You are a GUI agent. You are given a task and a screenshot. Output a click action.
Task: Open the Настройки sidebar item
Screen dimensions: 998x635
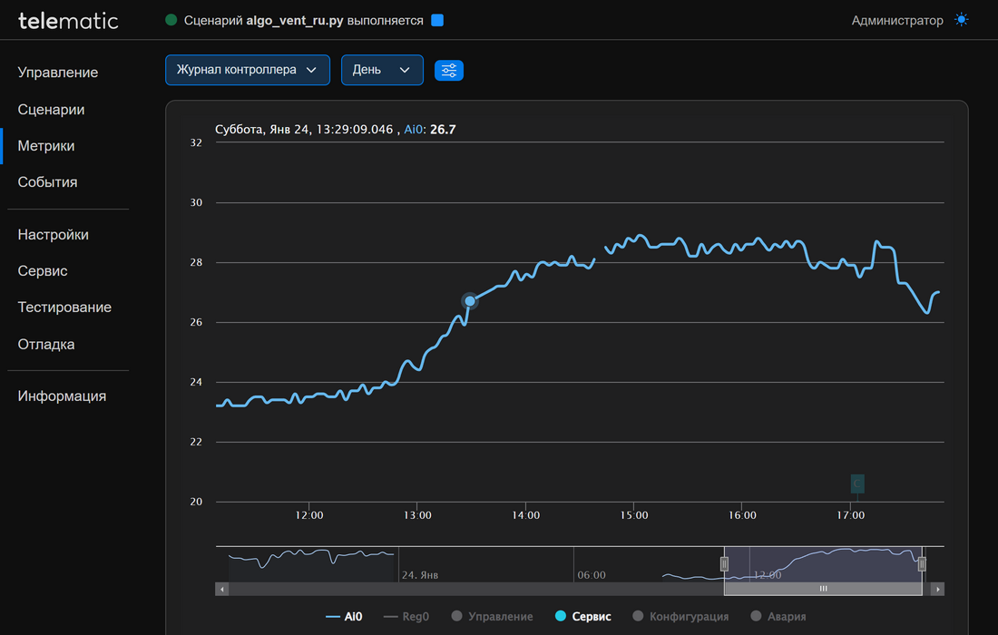pos(53,235)
